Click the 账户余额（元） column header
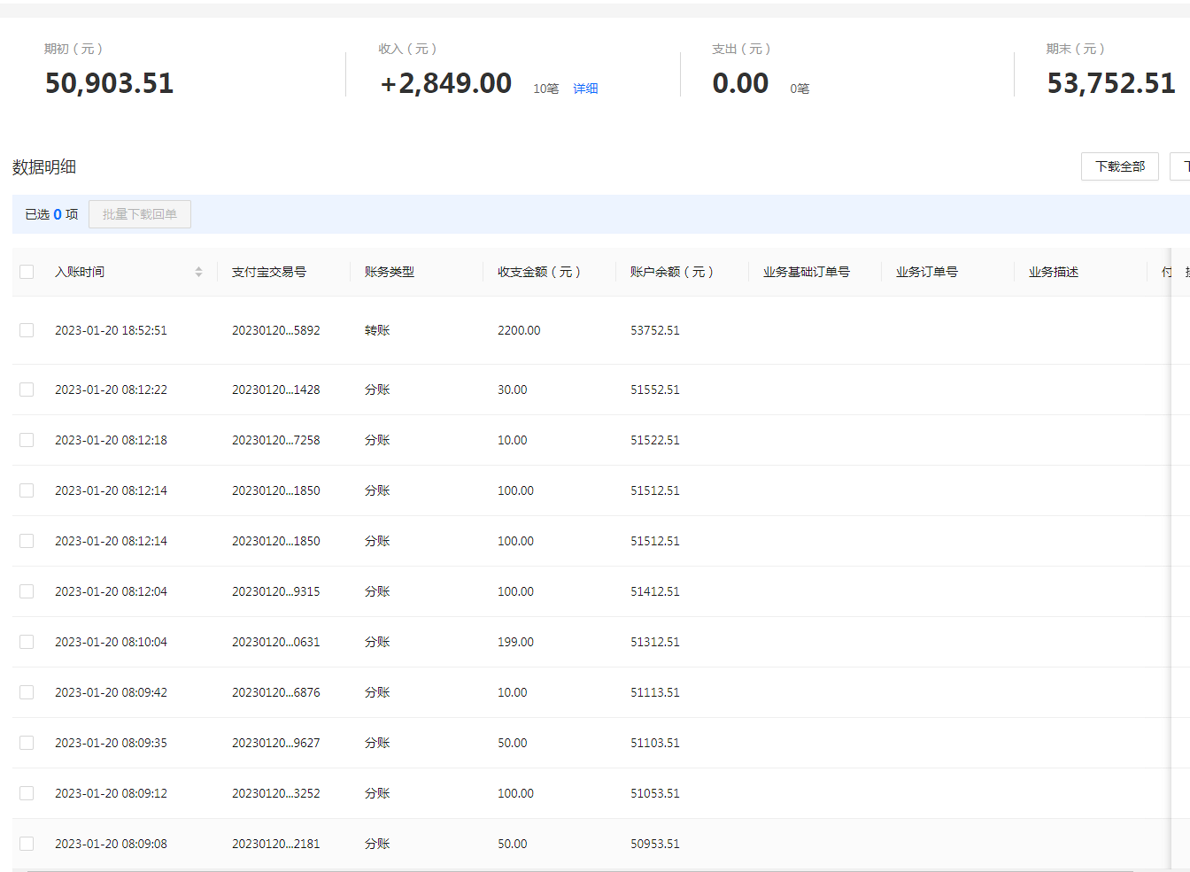This screenshot has width=1190, height=872. point(672,272)
